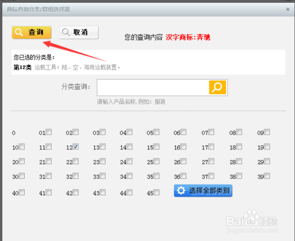Click the red 汉字商标:奔驰 text
The width and height of the screenshot is (295, 241).
188,37
